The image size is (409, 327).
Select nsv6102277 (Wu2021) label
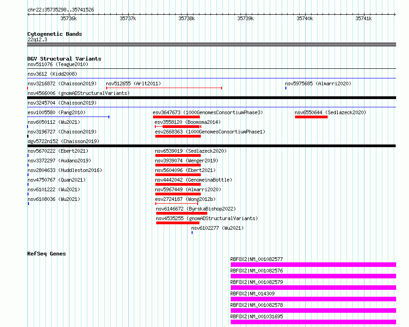tap(217, 228)
